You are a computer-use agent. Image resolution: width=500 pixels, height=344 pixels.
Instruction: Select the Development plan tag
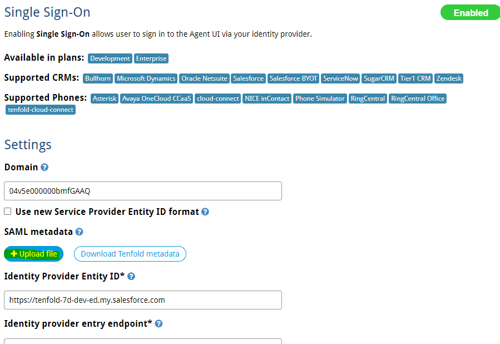point(110,58)
